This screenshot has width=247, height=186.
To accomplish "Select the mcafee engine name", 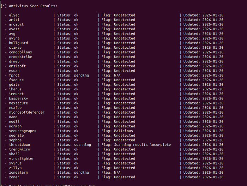I will pos(15,108).
